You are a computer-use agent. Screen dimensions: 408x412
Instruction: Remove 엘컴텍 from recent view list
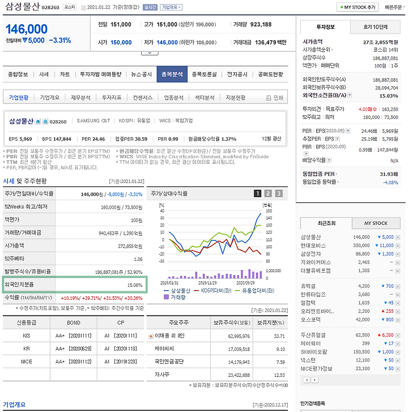click(x=397, y=304)
